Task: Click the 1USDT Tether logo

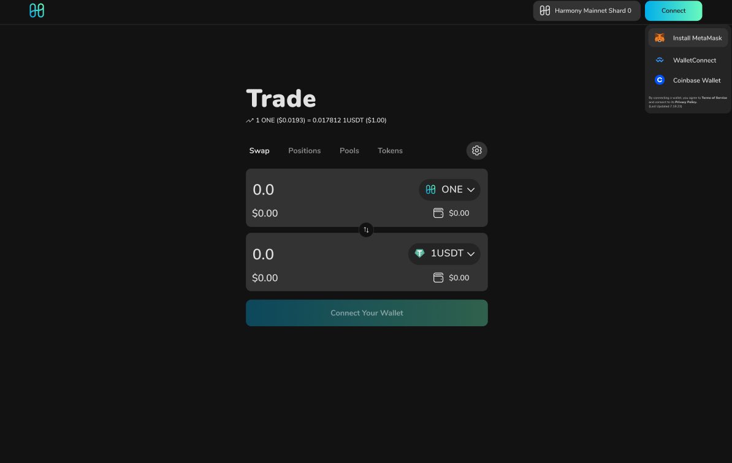Action: (420, 253)
